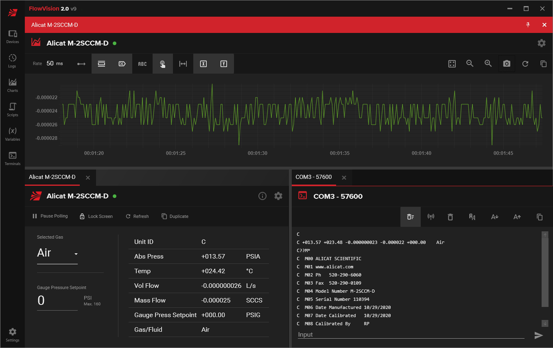Screen dimensions: 553x348
Task: Pin the Alicat M-2SCCM-D red header
Action: click(x=528, y=25)
